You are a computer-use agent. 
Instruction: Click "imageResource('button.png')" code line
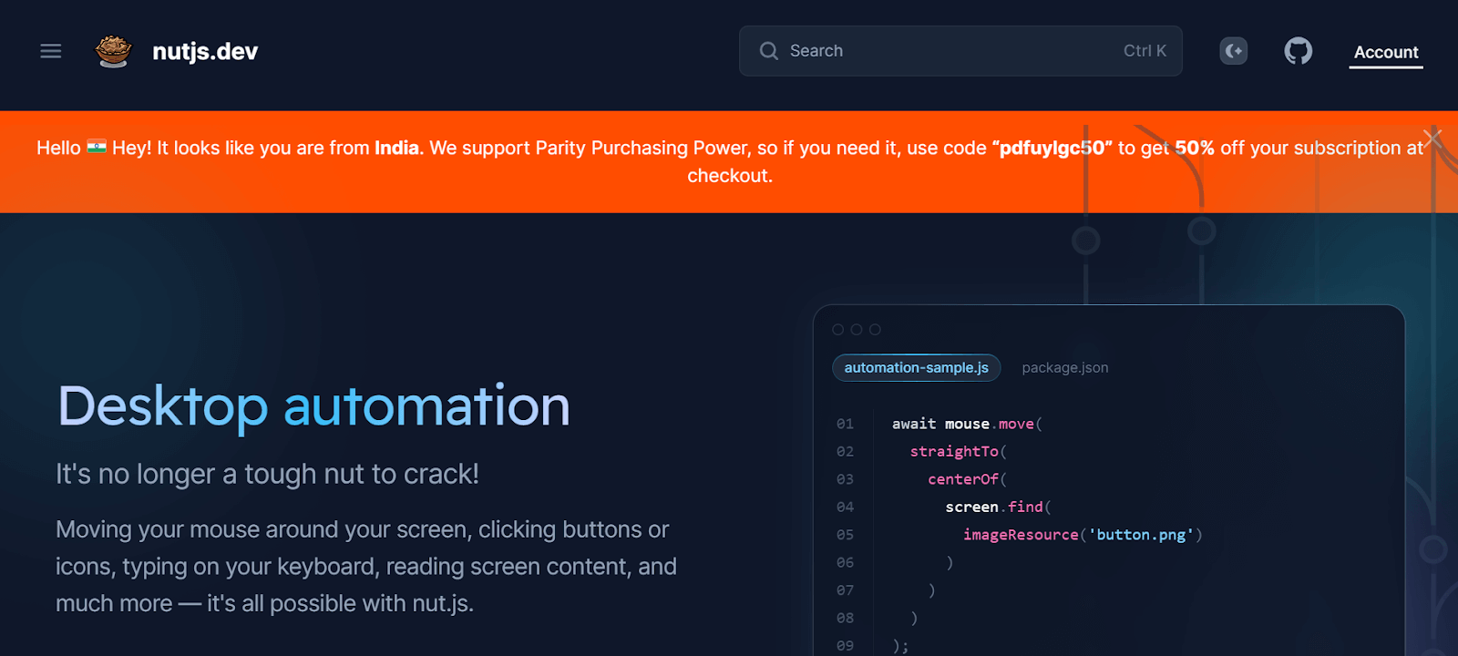point(1083,535)
